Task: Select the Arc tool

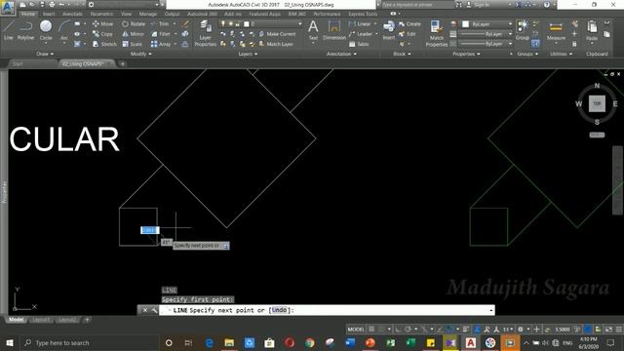Action: coord(64,30)
